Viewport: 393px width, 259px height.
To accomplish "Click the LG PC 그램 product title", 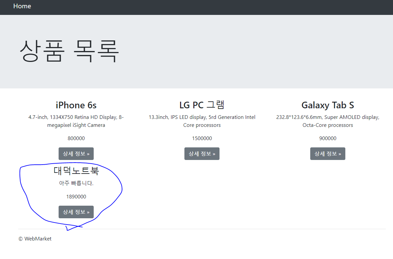I will pos(202,105).
